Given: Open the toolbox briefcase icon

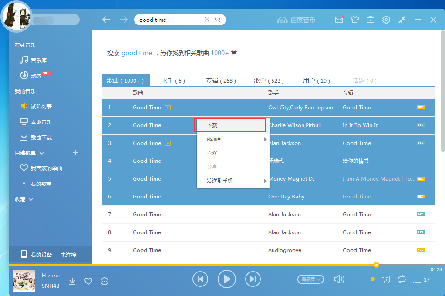Looking at the screenshot, I should pos(371,20).
